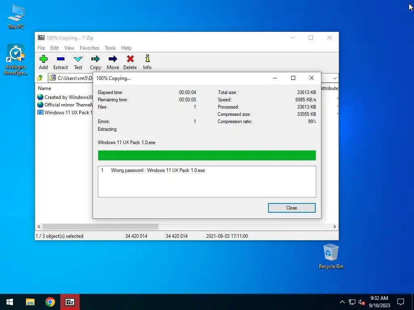The height and width of the screenshot is (310, 414).
Task: Open the Help menu
Action: (x=126, y=48)
